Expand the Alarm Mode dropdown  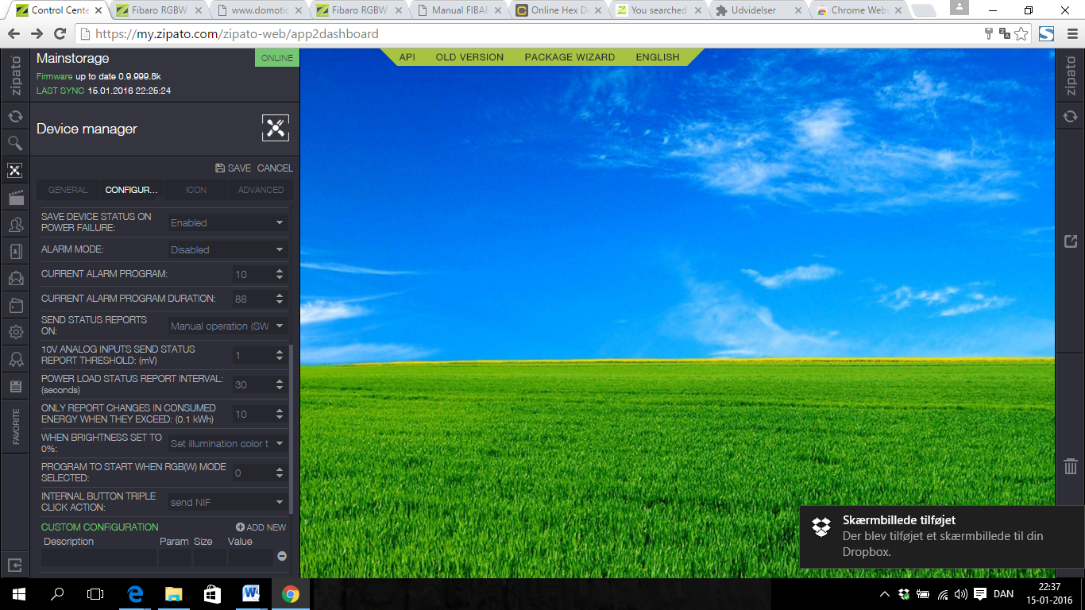pyautogui.click(x=227, y=249)
